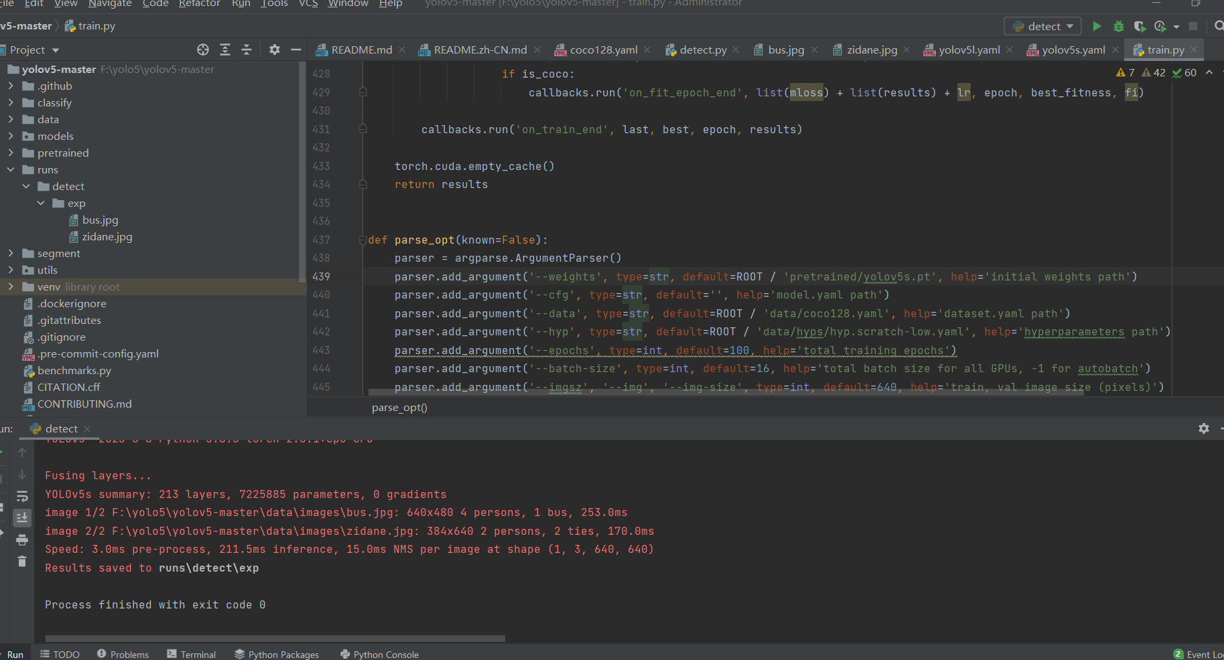Viewport: 1224px width, 660px height.
Task: Click the parse_opt() breadcrumb
Action: pos(399,407)
